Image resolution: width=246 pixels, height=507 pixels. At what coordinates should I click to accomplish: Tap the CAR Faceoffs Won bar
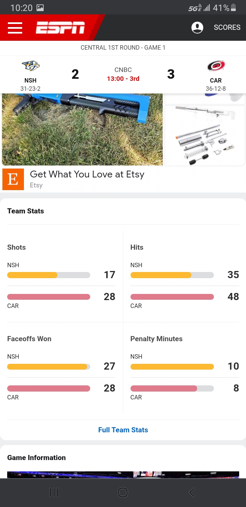pos(49,388)
